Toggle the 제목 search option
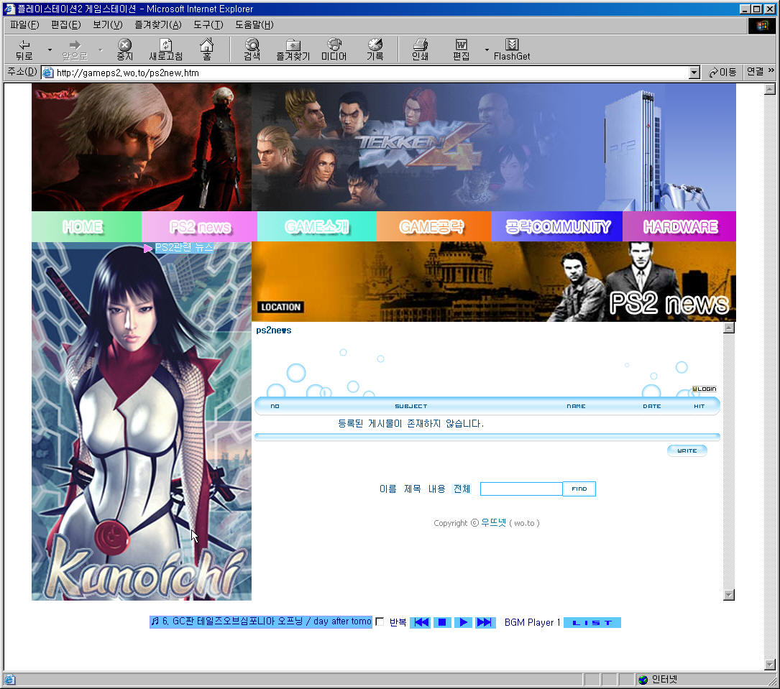This screenshot has height=689, width=780. [x=413, y=489]
